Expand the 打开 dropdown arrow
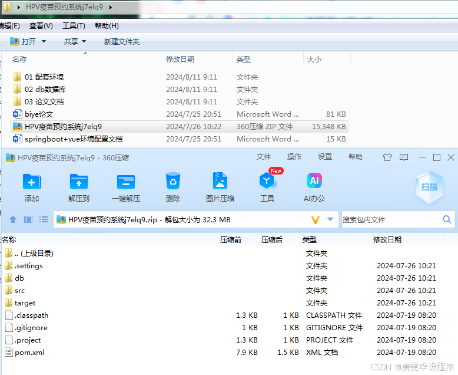 click(44, 41)
